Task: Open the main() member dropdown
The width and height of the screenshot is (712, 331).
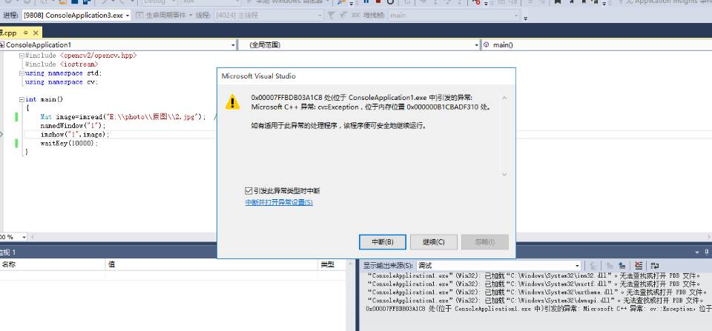Action: [596, 45]
